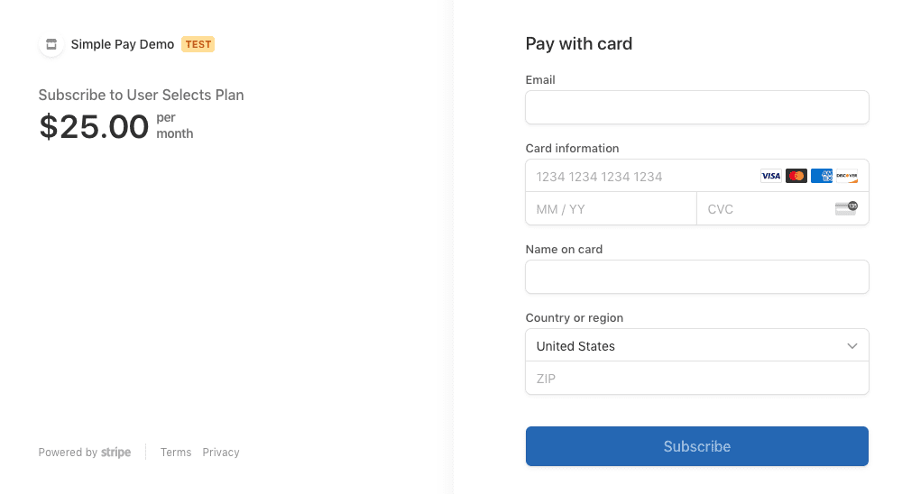Screen dimensions: 902x494
Task: Click the American Express logo icon
Action: 822,176
